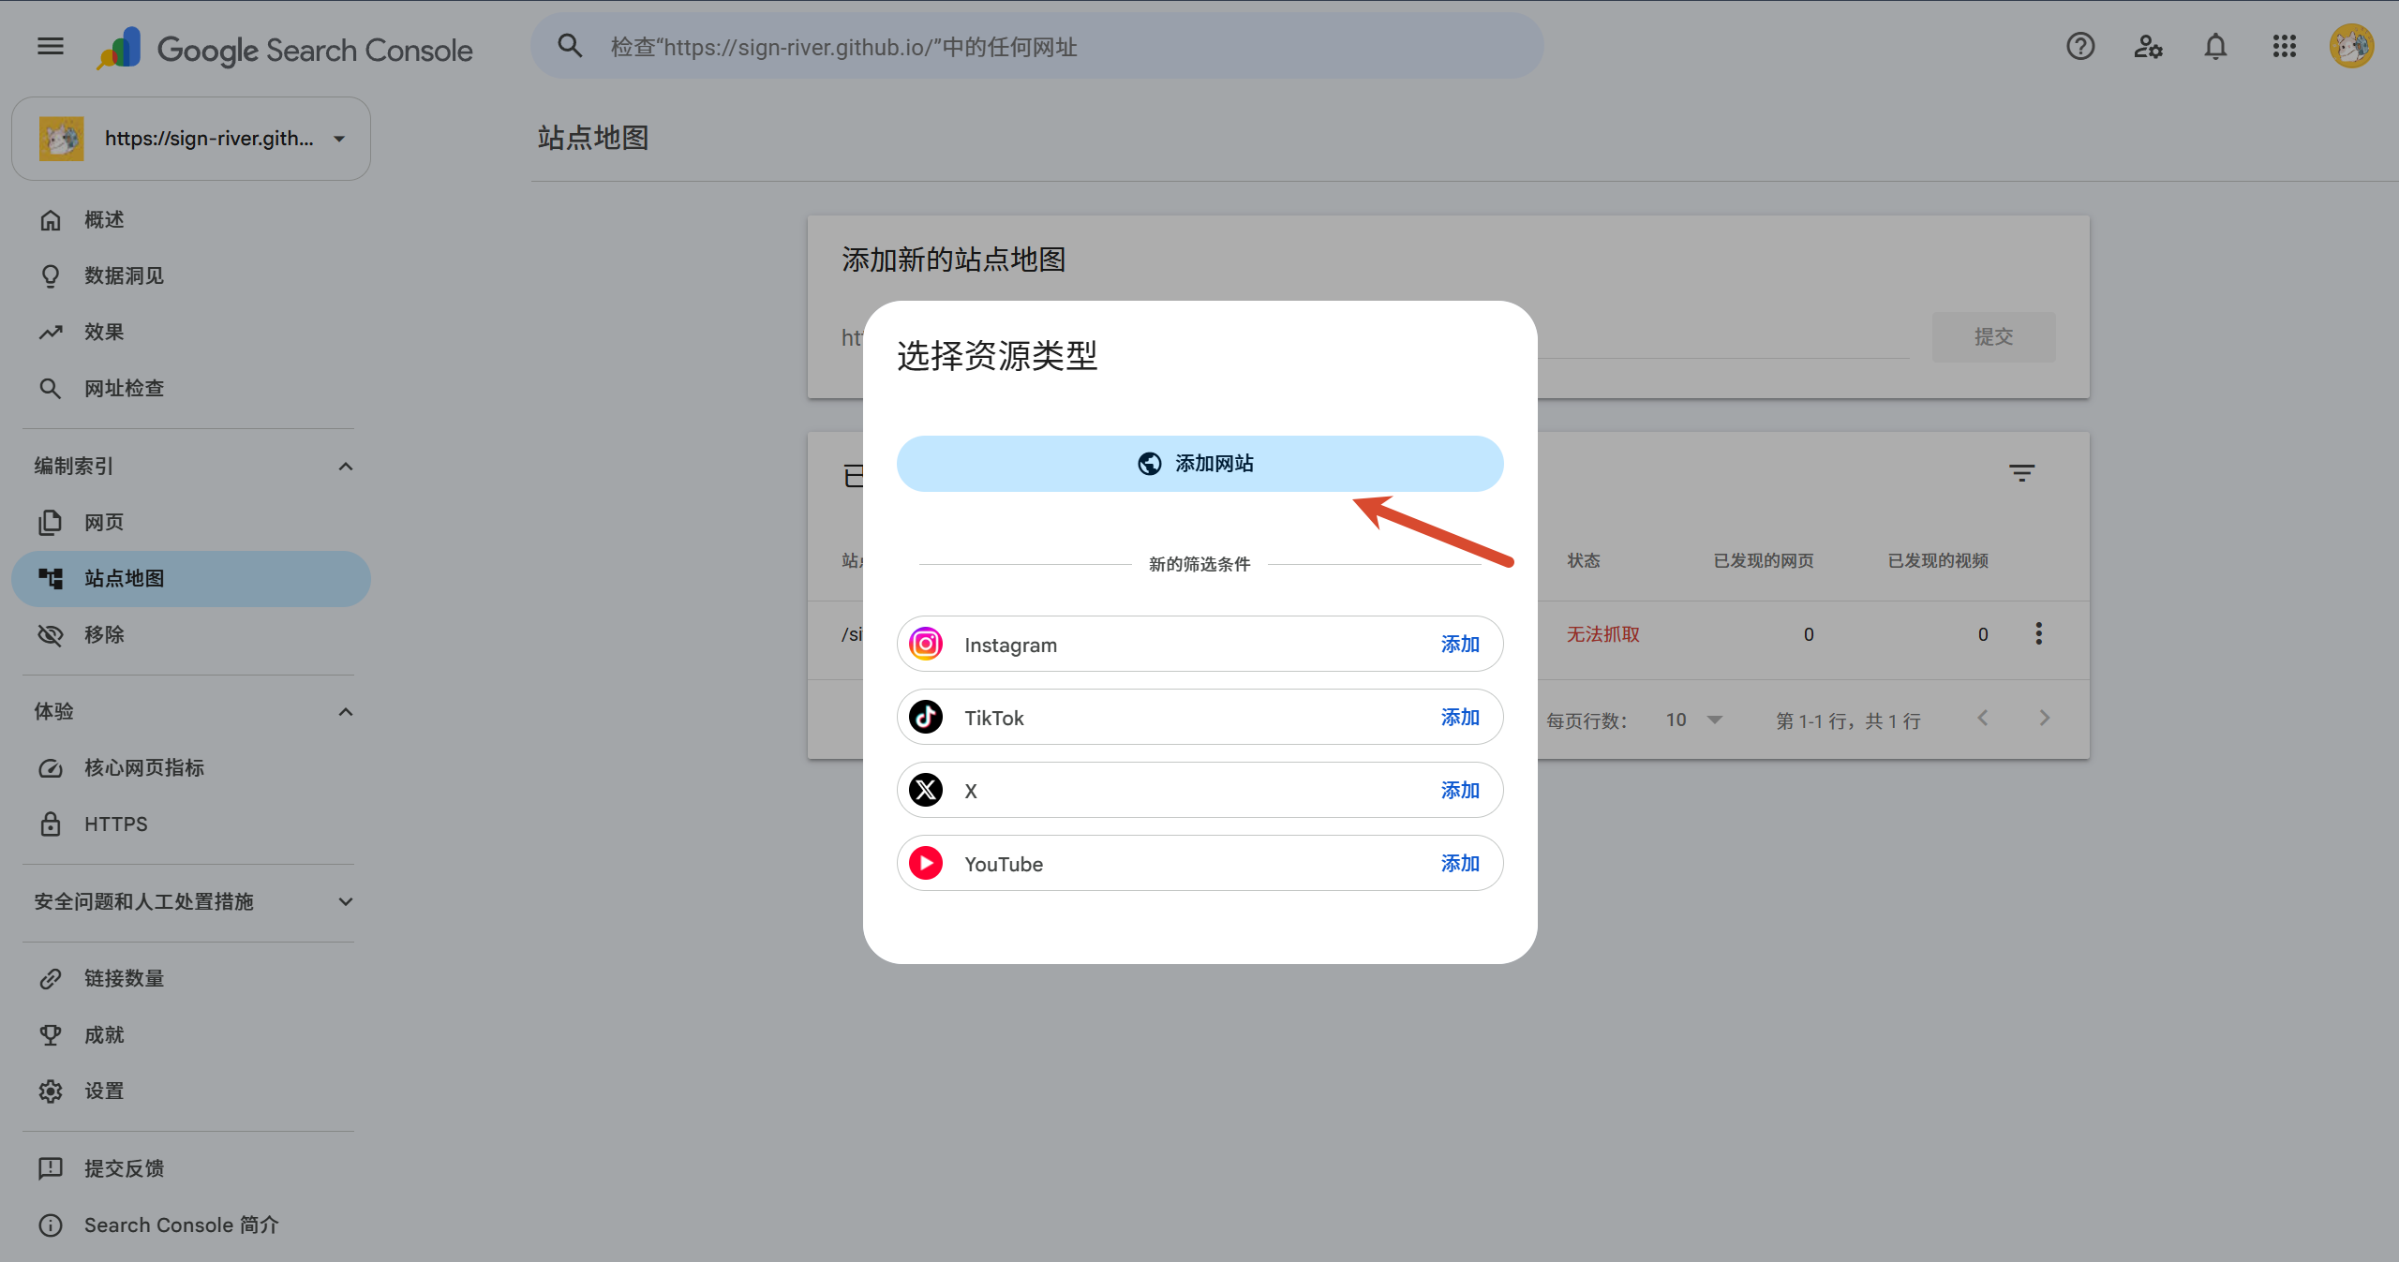The image size is (2399, 1262).
Task: Open 成就 achievements page
Action: 191,1035
